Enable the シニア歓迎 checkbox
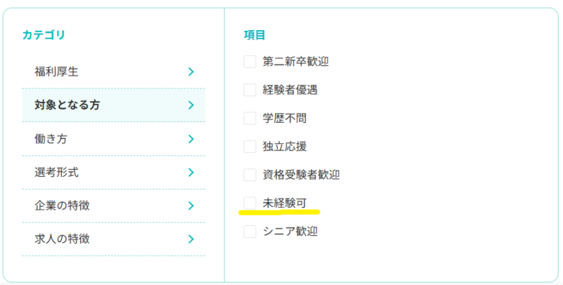This screenshot has width=563, height=285. [x=250, y=232]
